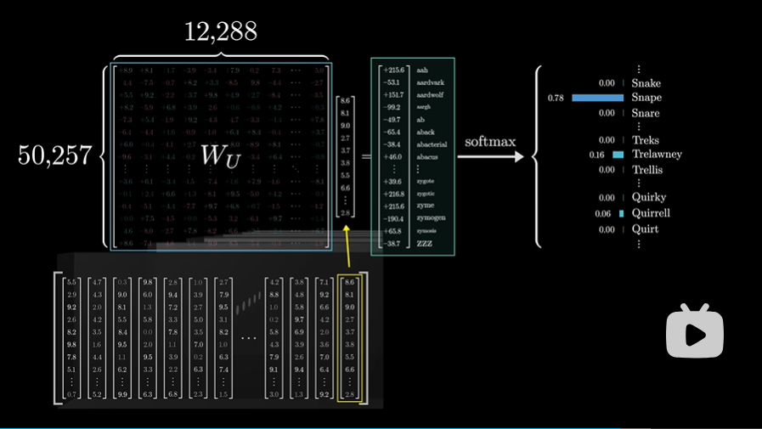Click the ellipsis between the vector columns
762x429 pixels.
coord(248,337)
